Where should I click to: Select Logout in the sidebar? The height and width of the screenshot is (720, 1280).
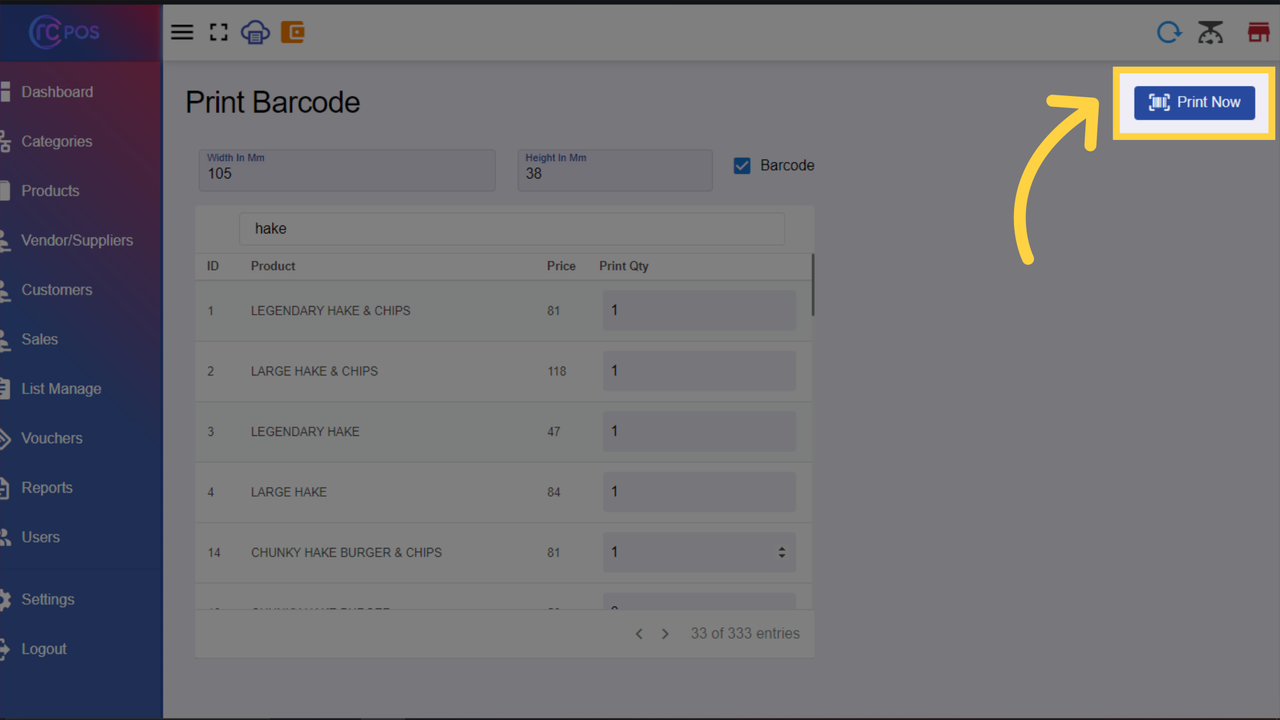(x=44, y=649)
